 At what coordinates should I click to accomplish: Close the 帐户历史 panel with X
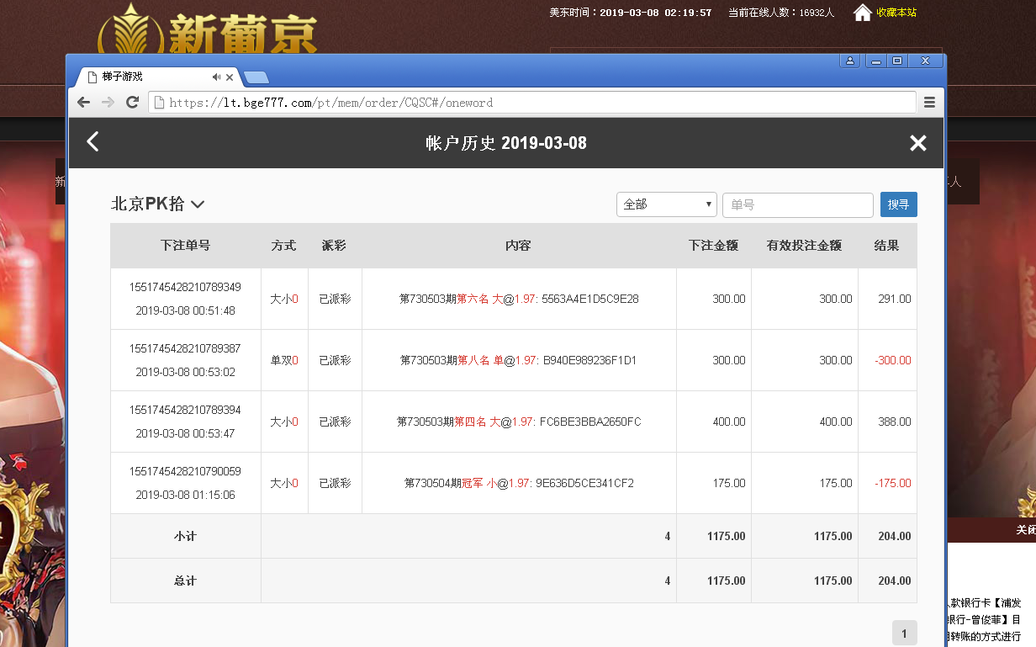(917, 143)
